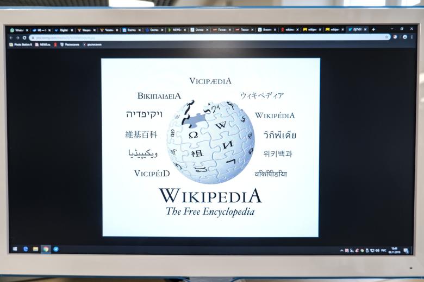This screenshot has width=424, height=282.
Task: Switch to the Digital tab
Action: click(x=64, y=30)
